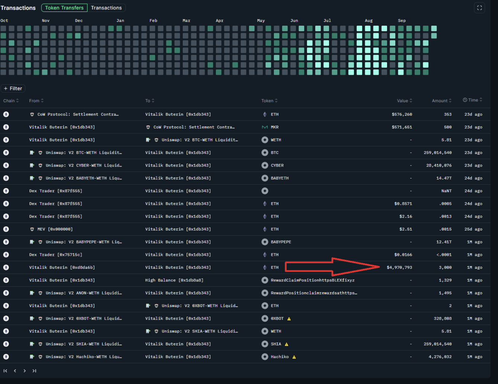Viewport: 498px width, 384px height.
Task: Open the RewardClaimPositionhttpsBLEXfixyz token
Action: pos(313,280)
